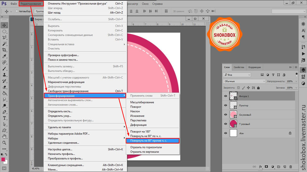
Task: Choose Повернуть на 90° против ч. с.
Action: point(153,141)
